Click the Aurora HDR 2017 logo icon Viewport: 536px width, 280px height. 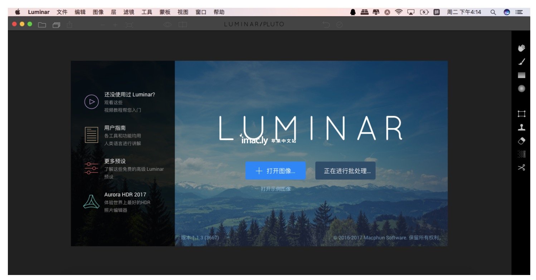click(x=91, y=202)
